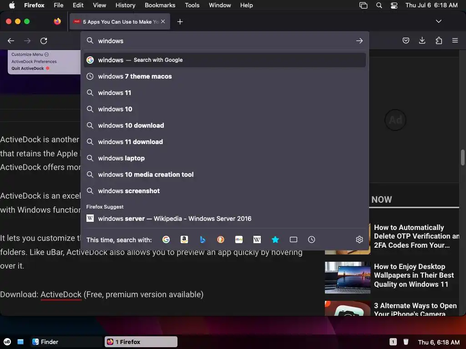
Task: Click the forward navigation arrow
Action: (x=27, y=40)
